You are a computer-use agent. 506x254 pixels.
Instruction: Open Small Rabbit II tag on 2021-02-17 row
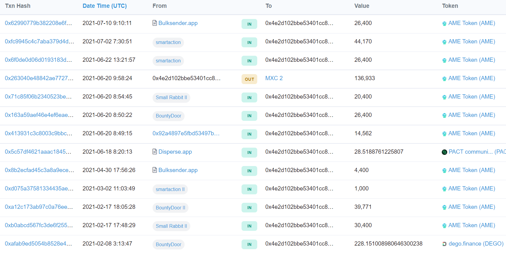point(171,226)
